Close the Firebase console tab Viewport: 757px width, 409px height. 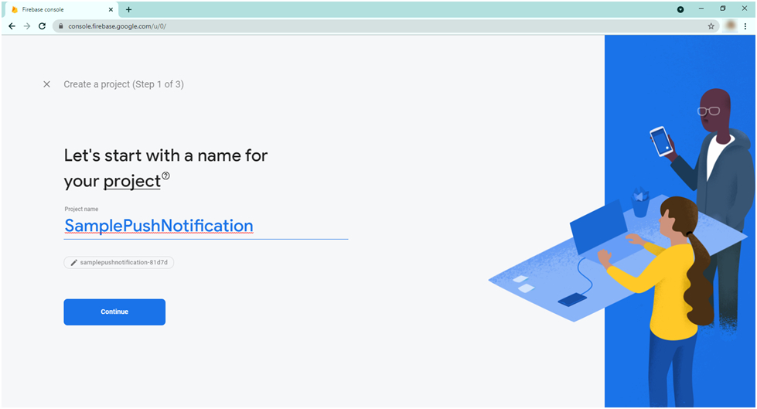coord(111,9)
